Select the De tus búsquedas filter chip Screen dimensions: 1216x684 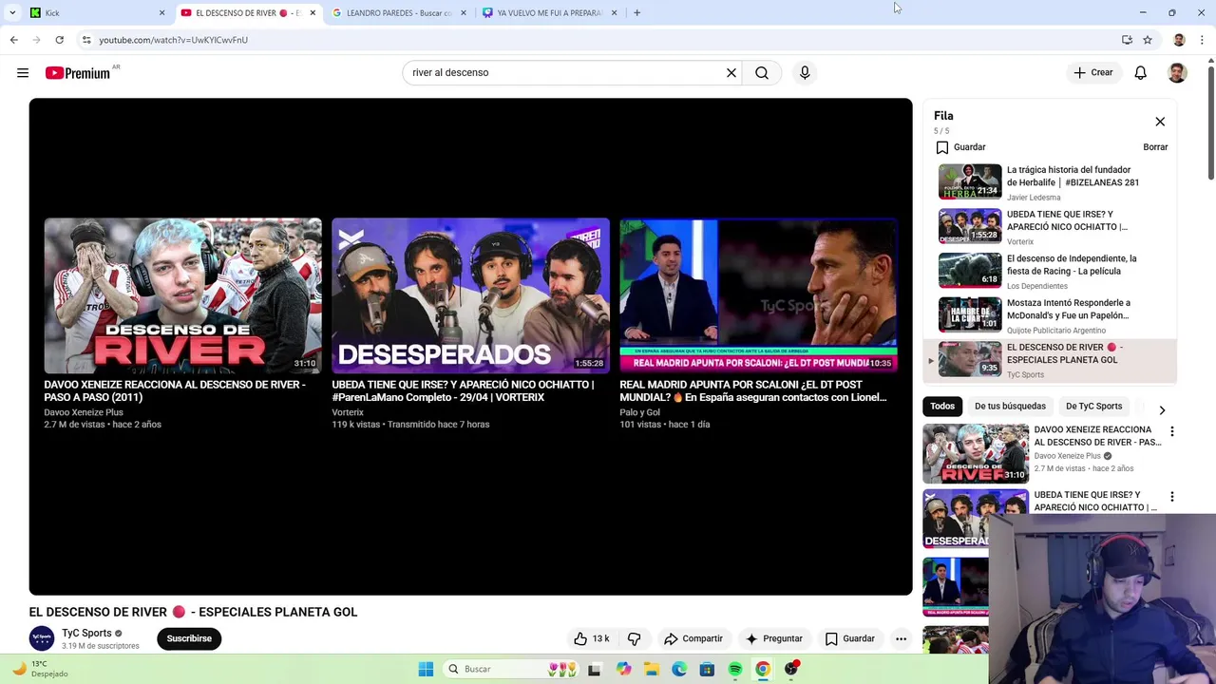[x=1010, y=406]
